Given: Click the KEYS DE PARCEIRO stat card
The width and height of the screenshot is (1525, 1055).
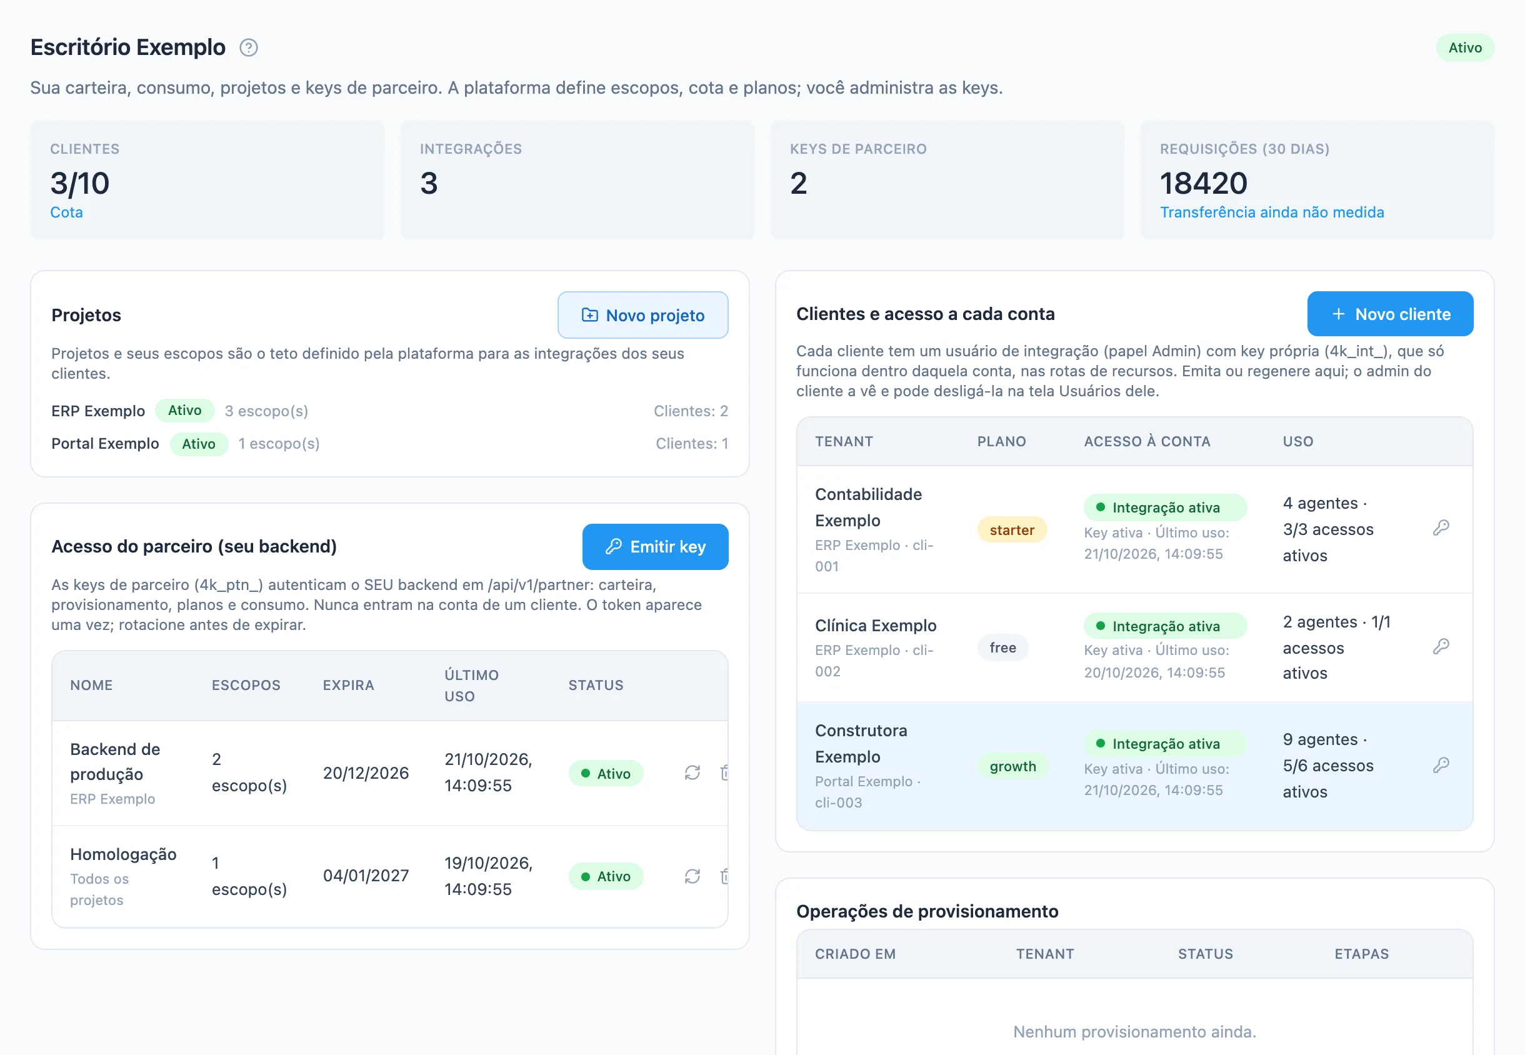Looking at the screenshot, I should tap(947, 180).
